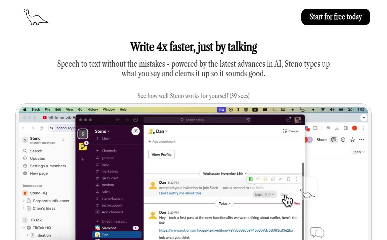Image resolution: width=387 pixels, height=240 pixels.
Task: Expand the Wednesday, November 15th date dropdown
Action: pos(224,174)
